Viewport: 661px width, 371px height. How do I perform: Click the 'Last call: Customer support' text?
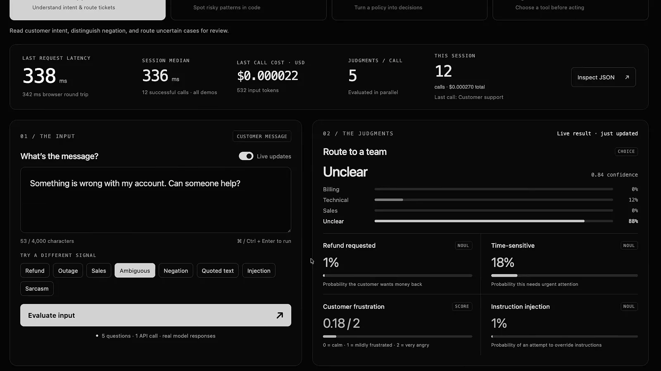click(x=469, y=97)
